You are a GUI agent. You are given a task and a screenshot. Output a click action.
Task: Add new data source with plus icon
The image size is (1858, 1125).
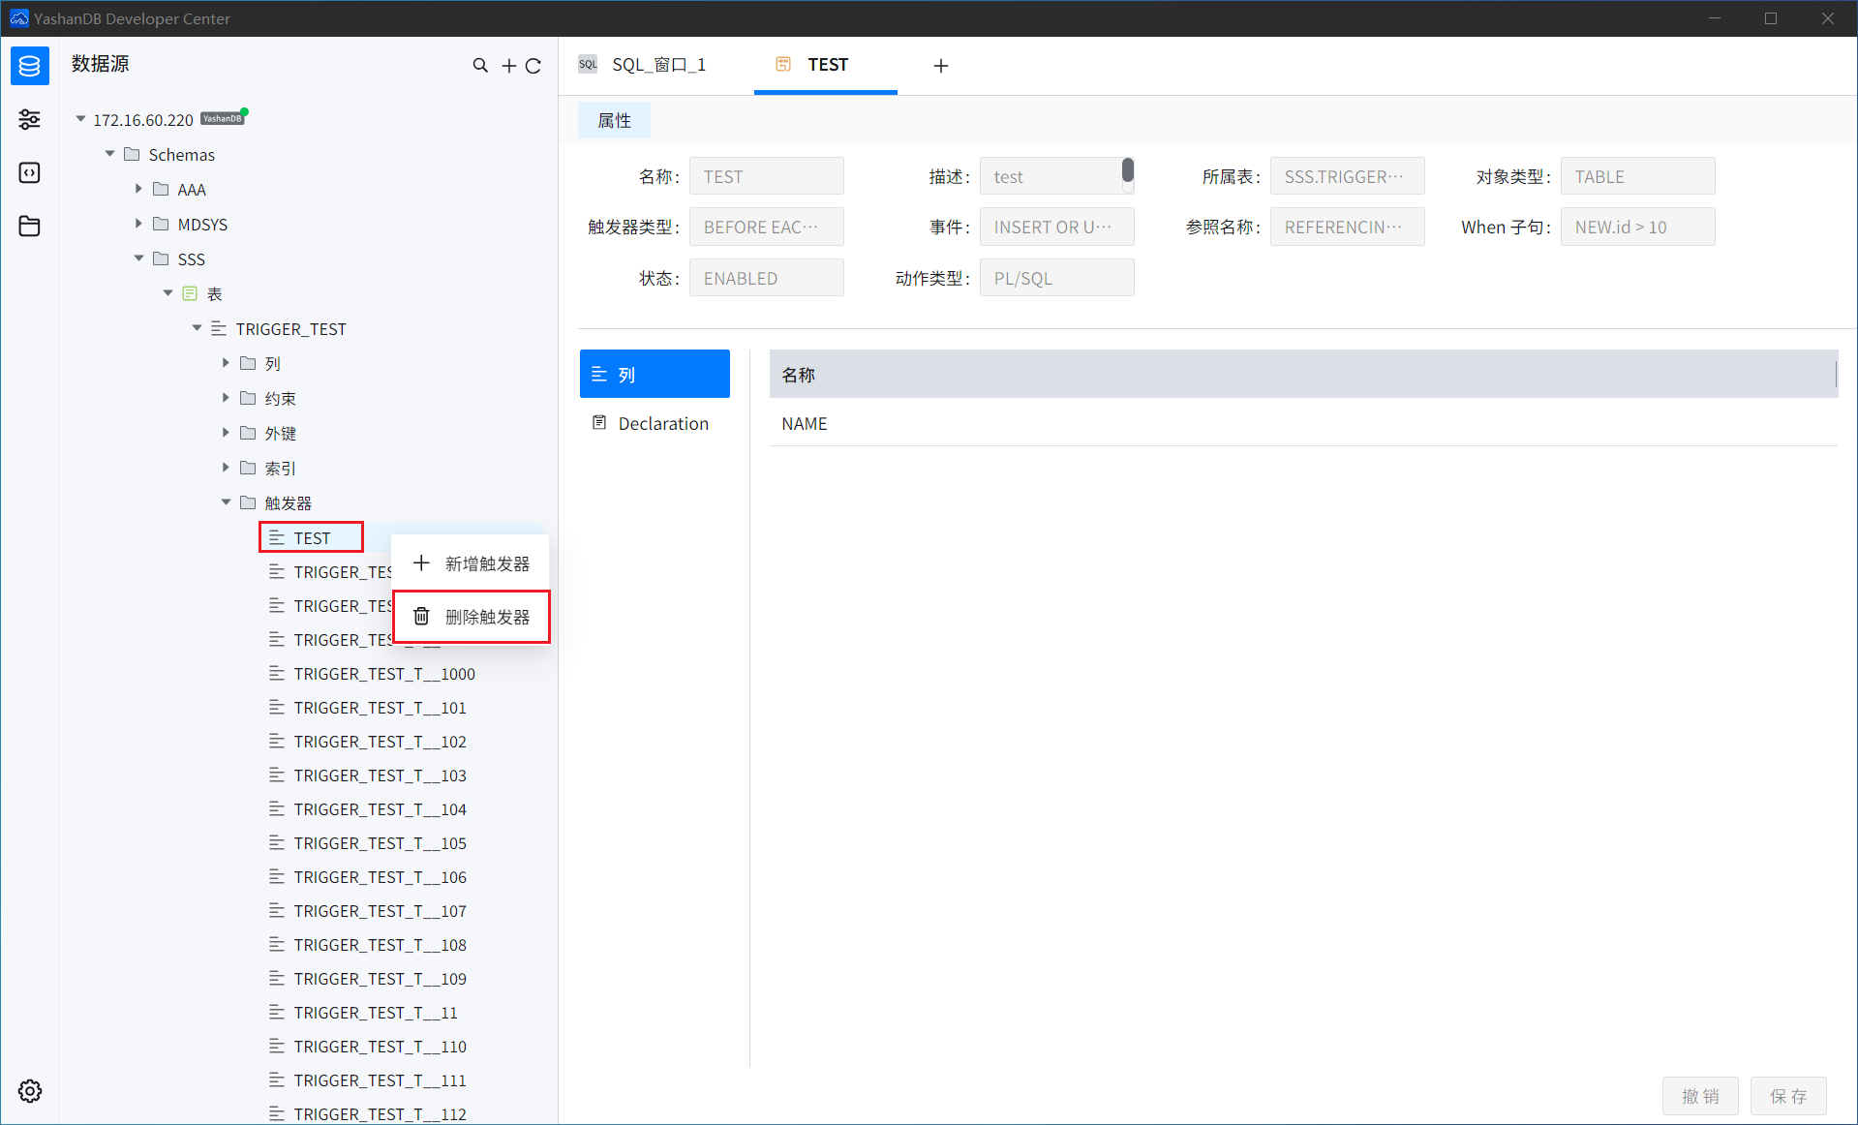click(508, 66)
